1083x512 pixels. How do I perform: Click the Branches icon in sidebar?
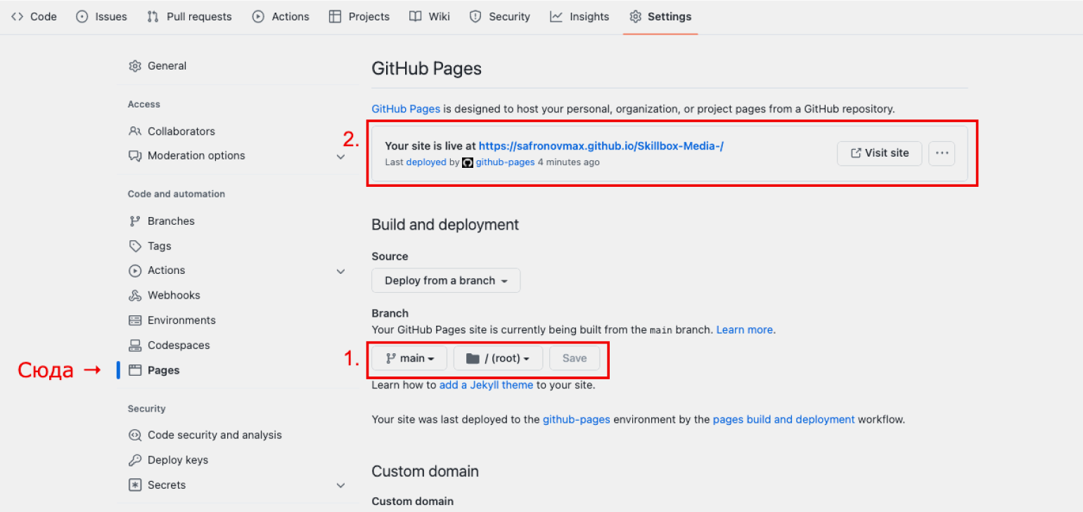point(135,221)
